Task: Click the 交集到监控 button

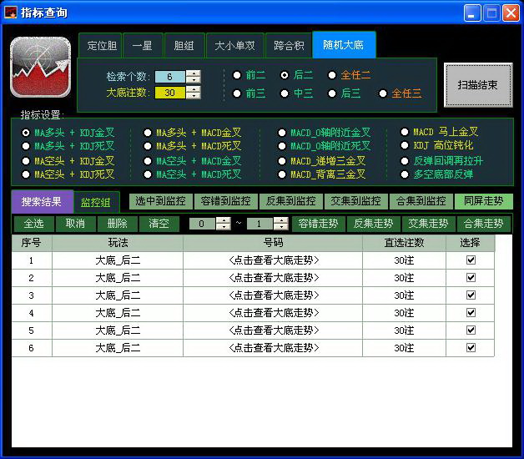Action: [x=356, y=201]
